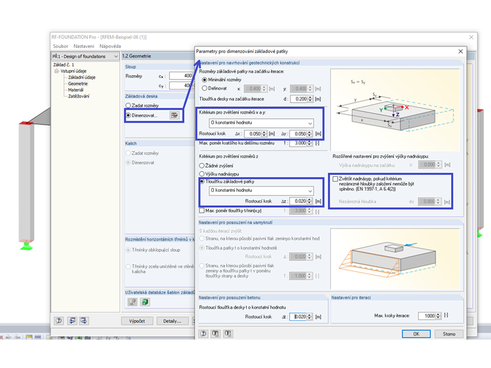Adjust max side ratio 3.000 spinner
This screenshot has height=368, width=491.
(x=309, y=143)
